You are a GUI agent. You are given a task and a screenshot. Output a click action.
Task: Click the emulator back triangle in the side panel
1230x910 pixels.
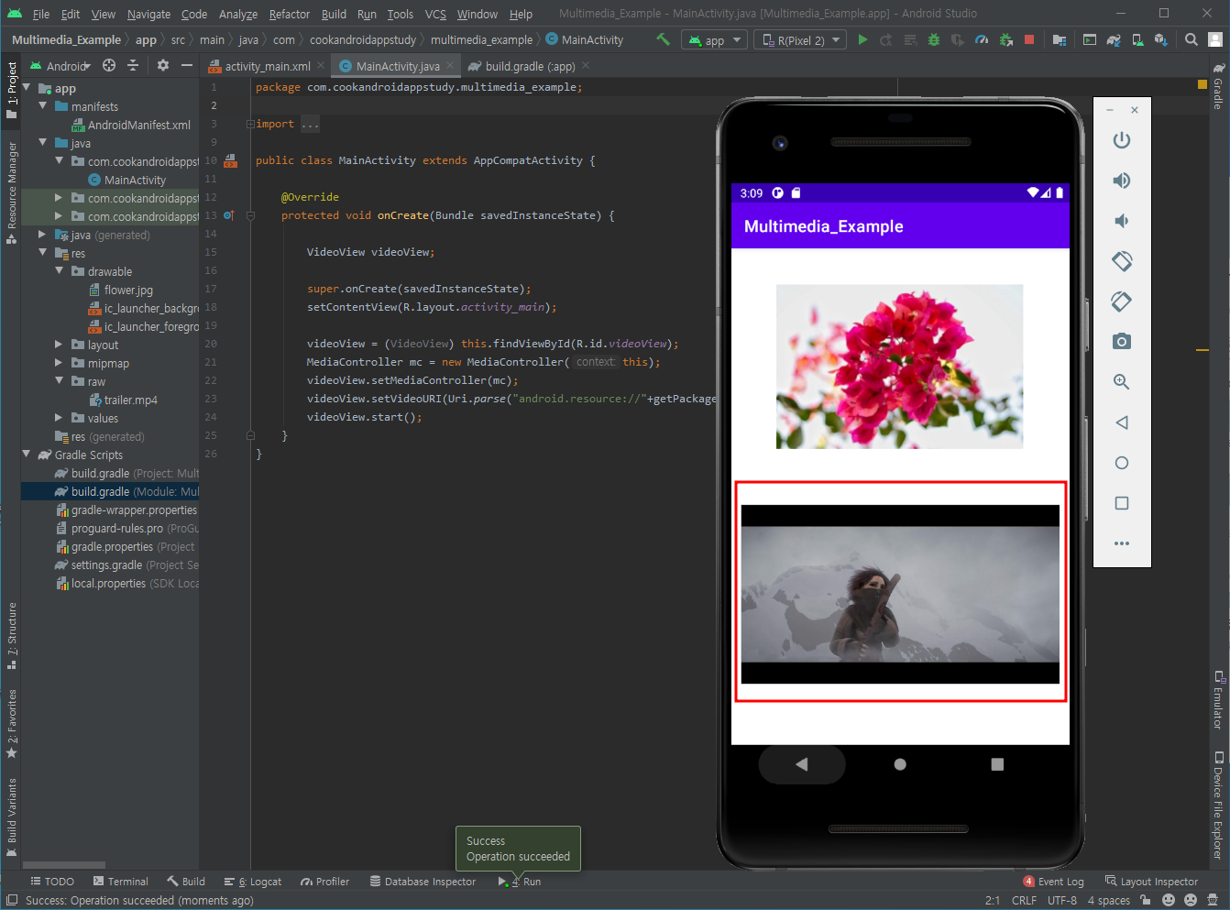(1122, 422)
